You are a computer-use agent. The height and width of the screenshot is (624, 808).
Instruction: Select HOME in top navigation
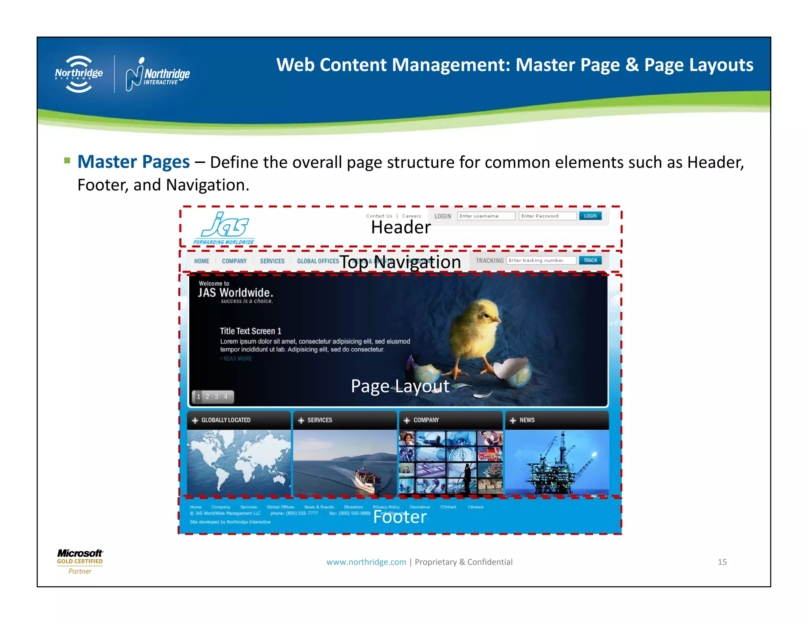pyautogui.click(x=202, y=261)
